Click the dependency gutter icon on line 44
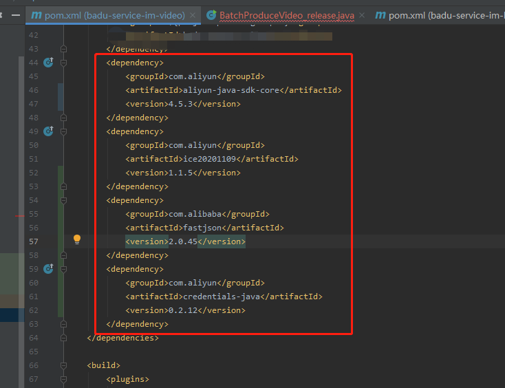This screenshot has width=505, height=388. tap(48, 62)
